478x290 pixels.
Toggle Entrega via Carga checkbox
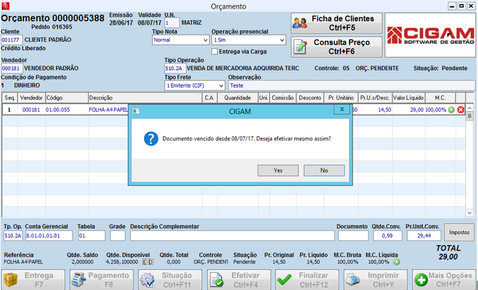pyautogui.click(x=215, y=51)
